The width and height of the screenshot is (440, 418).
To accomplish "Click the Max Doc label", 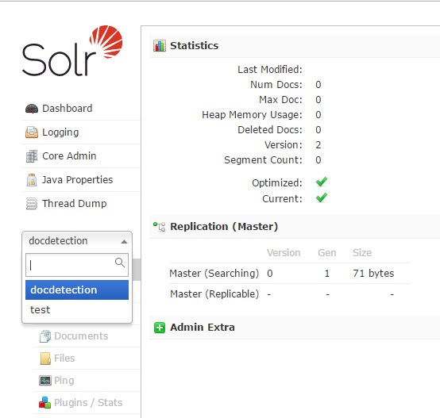I will 280,100.
